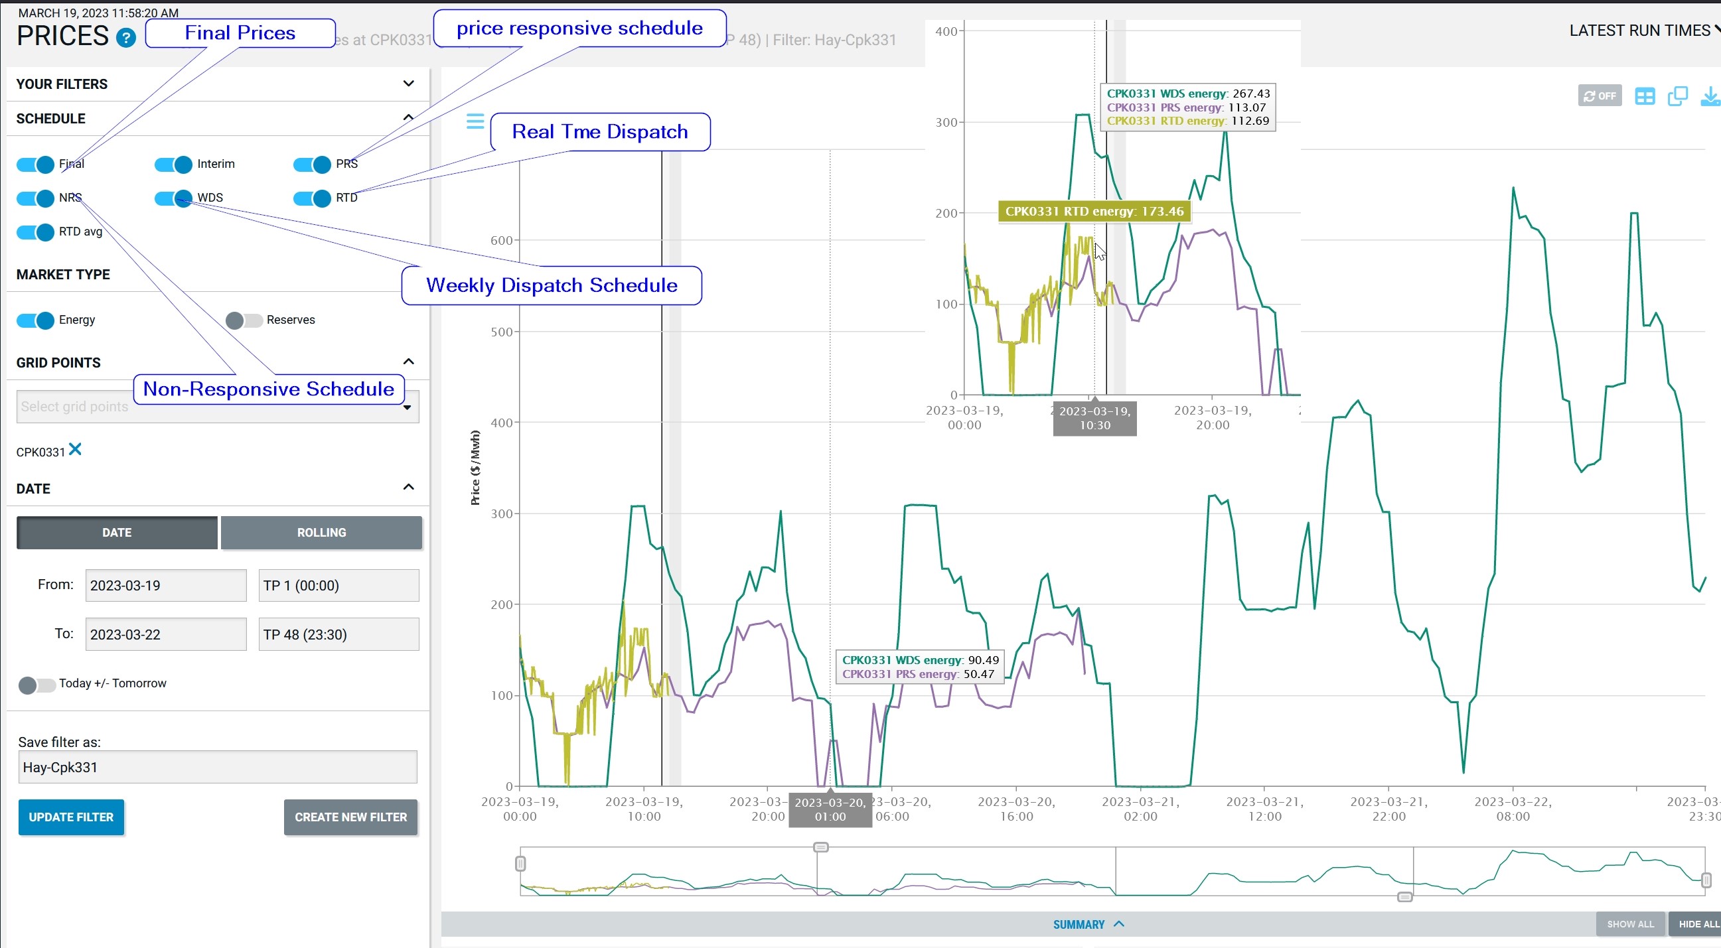Image resolution: width=1721 pixels, height=948 pixels.
Task: Turn off the WDS schedule toggle
Action: coord(173,198)
